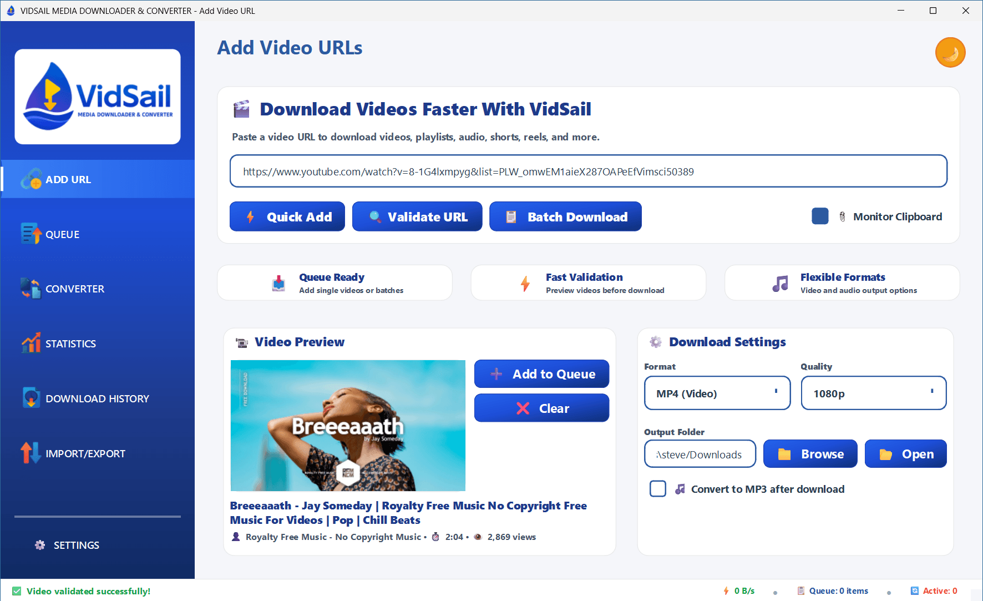
Task: Click the VidSail logo in the sidebar
Action: 98,97
